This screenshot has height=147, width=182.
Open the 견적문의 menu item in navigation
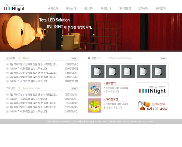coord(160,9)
